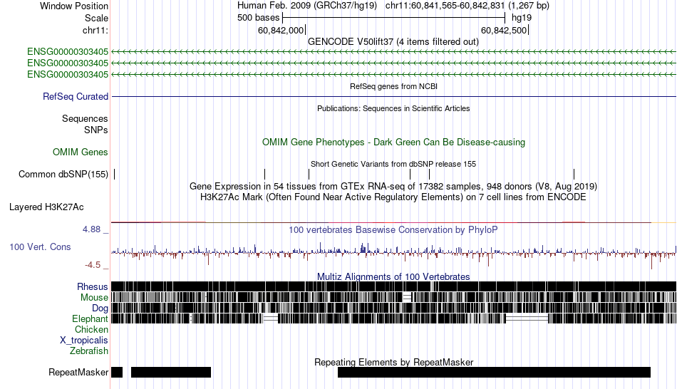The image size is (677, 389).
Task: Click the 100 Vert. Cons label
Action: point(40,247)
